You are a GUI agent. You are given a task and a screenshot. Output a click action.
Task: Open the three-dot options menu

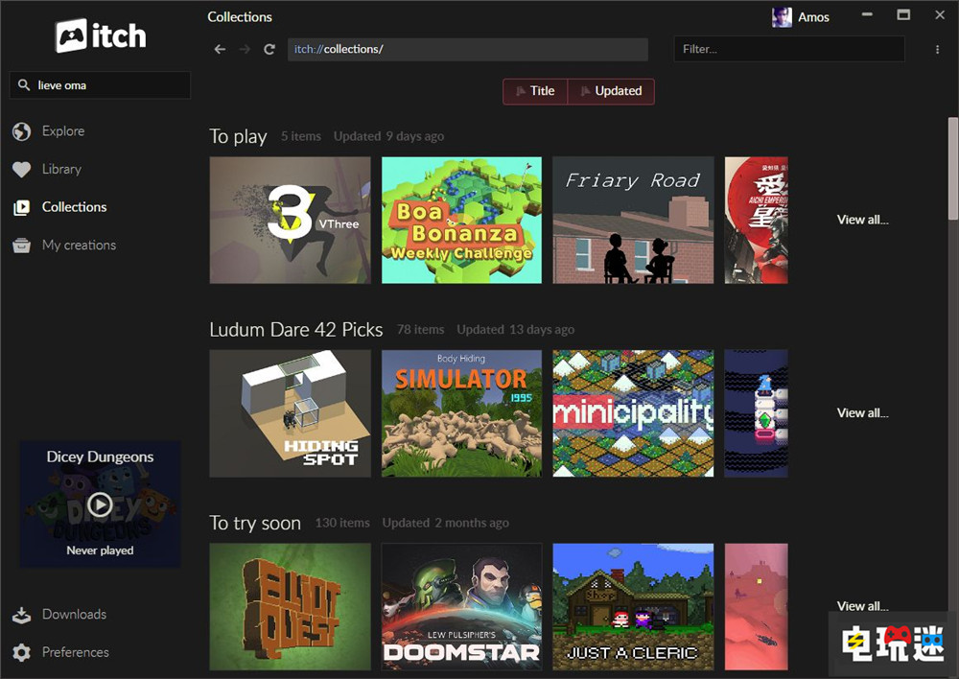coord(937,49)
